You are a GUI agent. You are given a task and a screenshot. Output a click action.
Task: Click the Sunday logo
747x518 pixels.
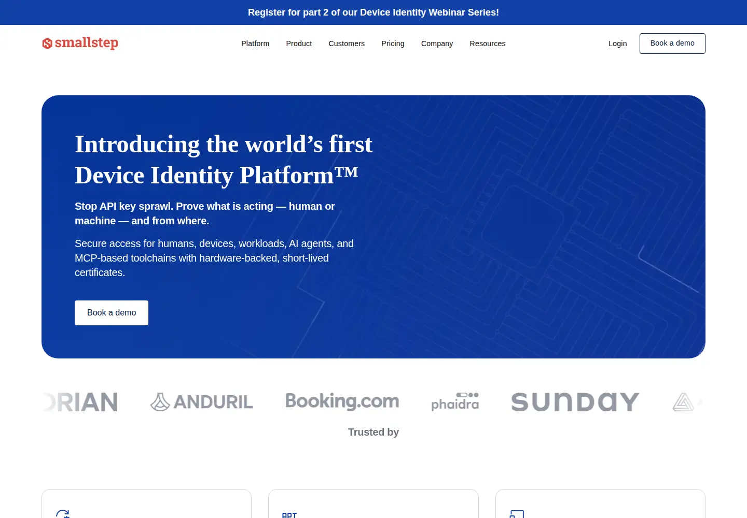click(575, 402)
